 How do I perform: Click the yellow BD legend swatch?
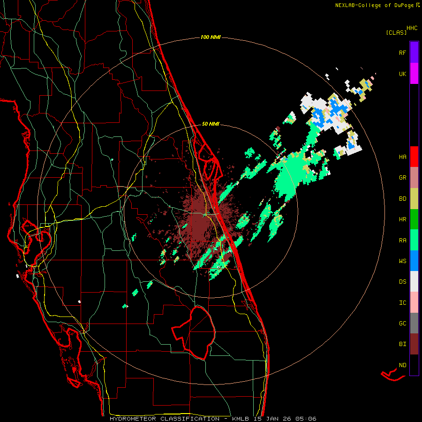pos(414,199)
